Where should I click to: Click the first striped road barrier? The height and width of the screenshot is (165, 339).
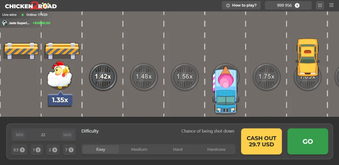(x=21, y=51)
